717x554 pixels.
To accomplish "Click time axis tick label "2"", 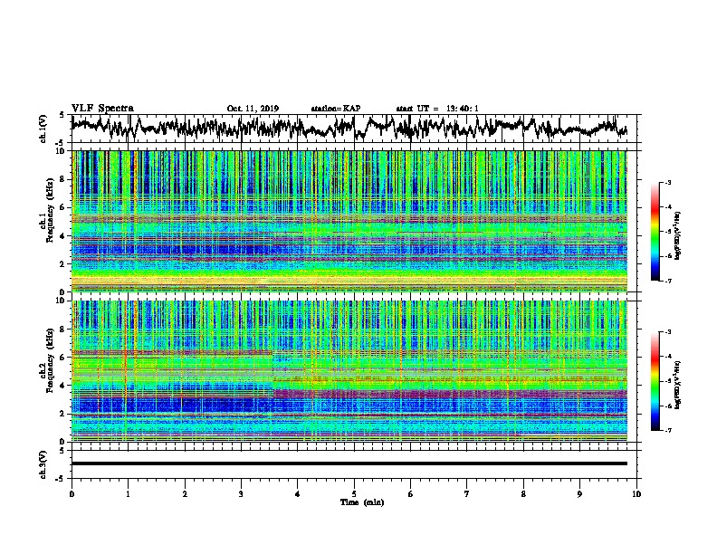I will click(185, 494).
